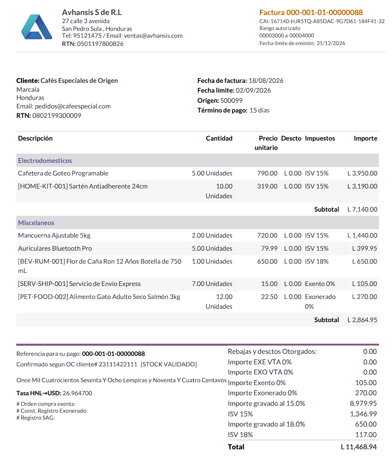The width and height of the screenshot is (392, 468).
Task: Click payment term 15 días
Action: pyautogui.click(x=259, y=110)
